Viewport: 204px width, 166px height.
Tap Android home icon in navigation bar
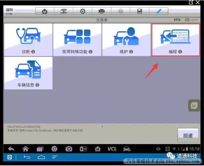(25, 149)
